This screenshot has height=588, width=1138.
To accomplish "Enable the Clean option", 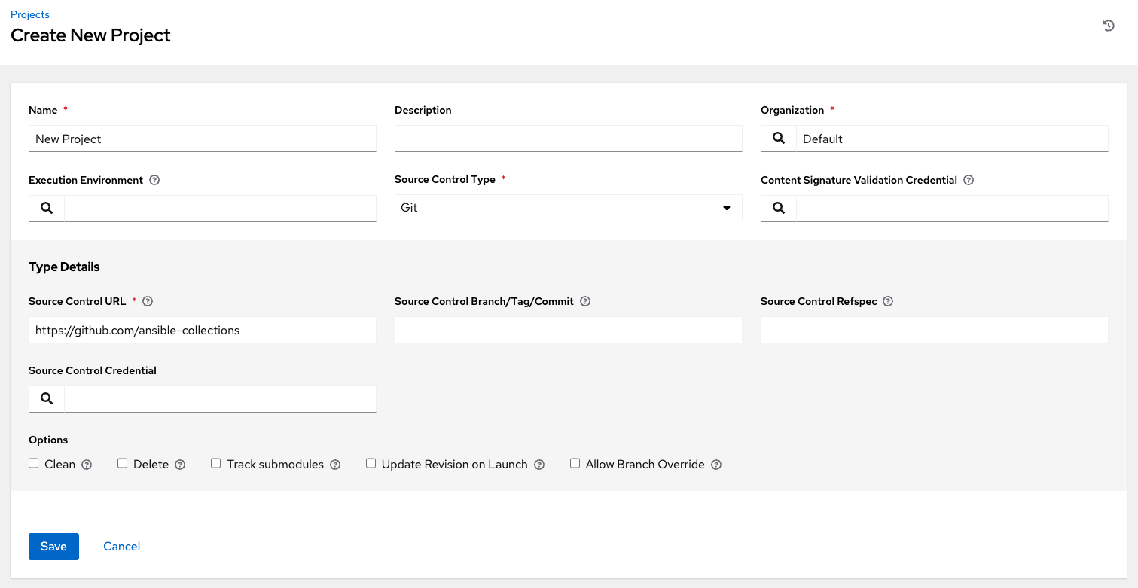I will click(x=33, y=462).
